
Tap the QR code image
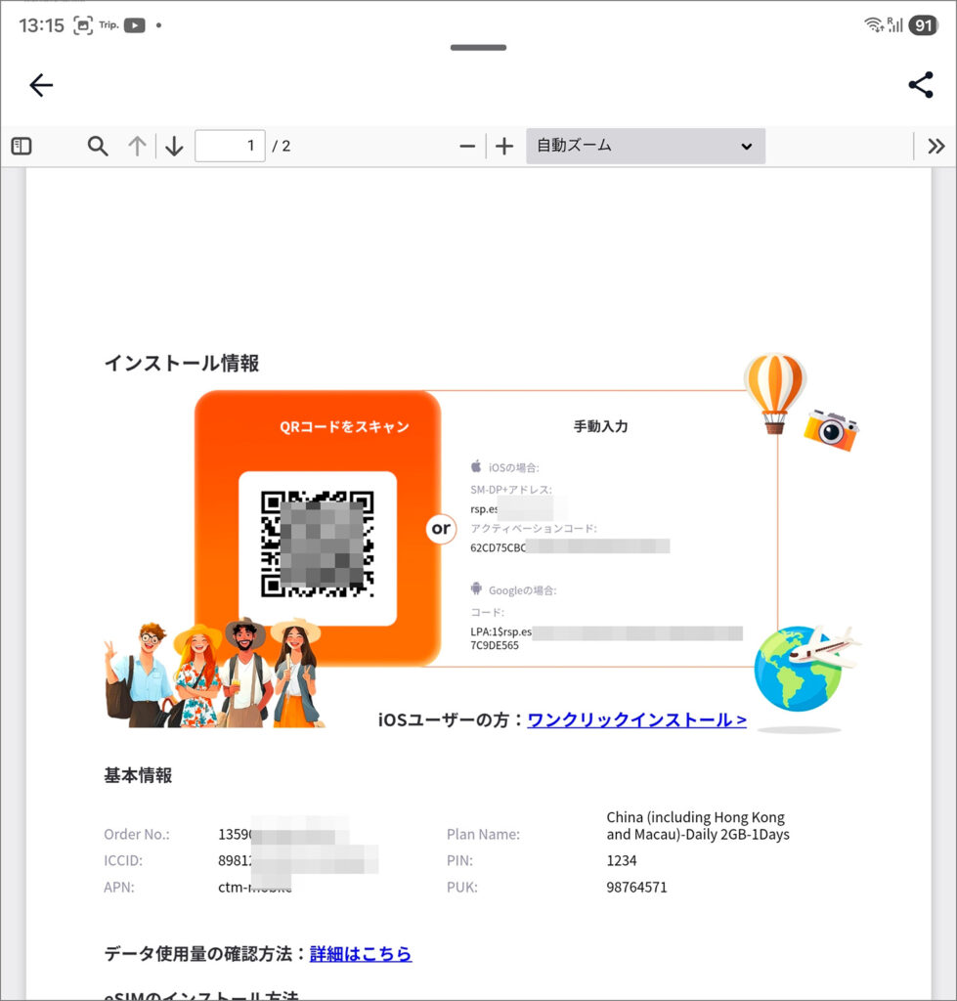pyautogui.click(x=318, y=544)
